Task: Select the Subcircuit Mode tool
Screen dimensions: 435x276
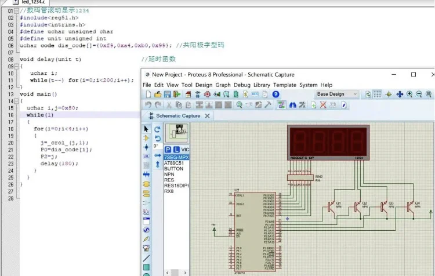Action: [146, 184]
